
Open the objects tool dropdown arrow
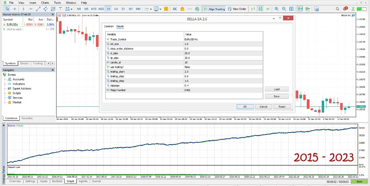coord(72,9)
